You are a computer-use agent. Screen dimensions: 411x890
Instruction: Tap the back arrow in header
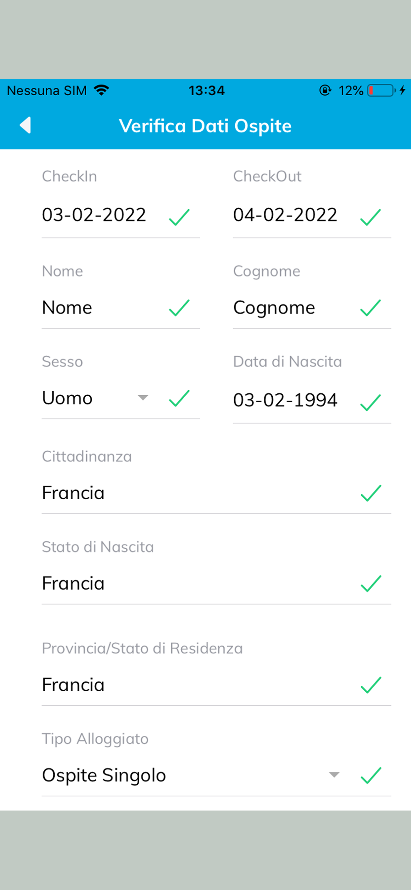pyautogui.click(x=25, y=125)
